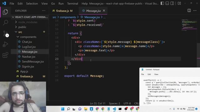The height and width of the screenshot is (112, 200).
Task: Click line number 23 in the gutter
Action: pyautogui.click(x=57, y=59)
